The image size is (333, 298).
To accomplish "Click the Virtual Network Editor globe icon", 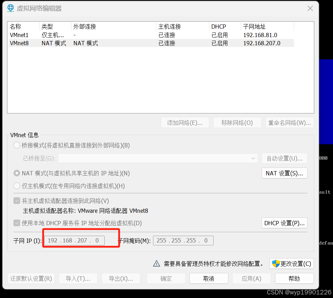I will click(10, 8).
